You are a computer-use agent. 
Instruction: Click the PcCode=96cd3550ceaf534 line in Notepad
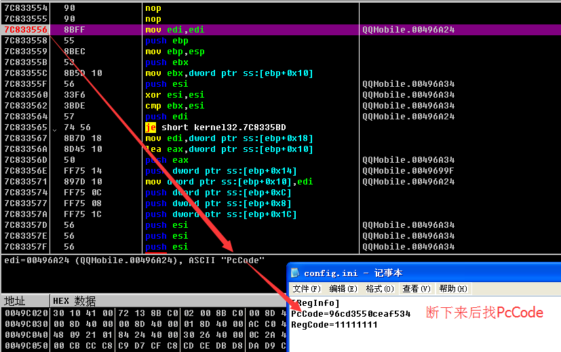tap(351, 314)
